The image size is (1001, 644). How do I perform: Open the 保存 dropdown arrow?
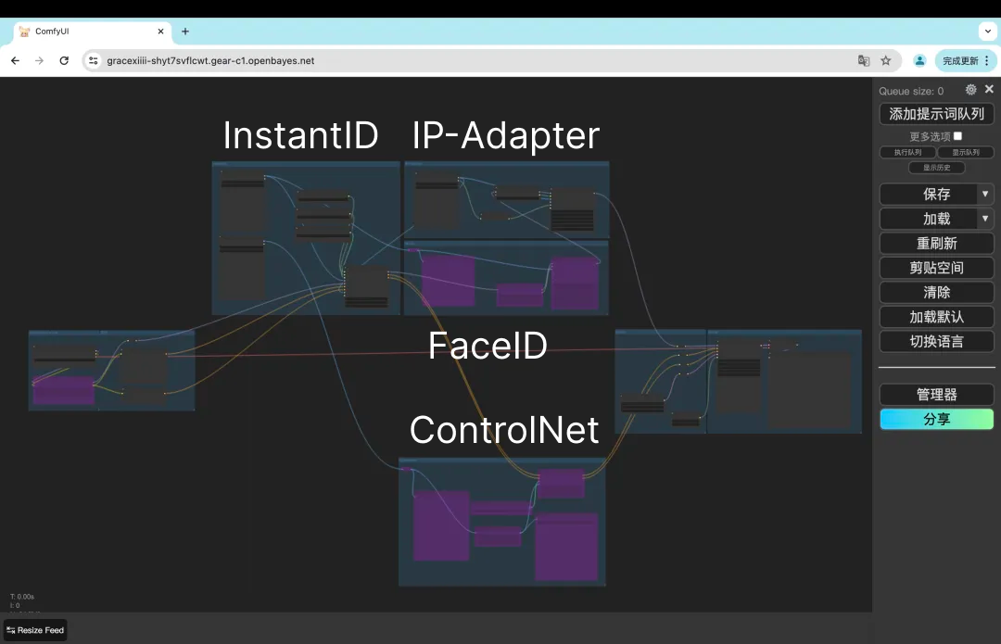(x=985, y=194)
